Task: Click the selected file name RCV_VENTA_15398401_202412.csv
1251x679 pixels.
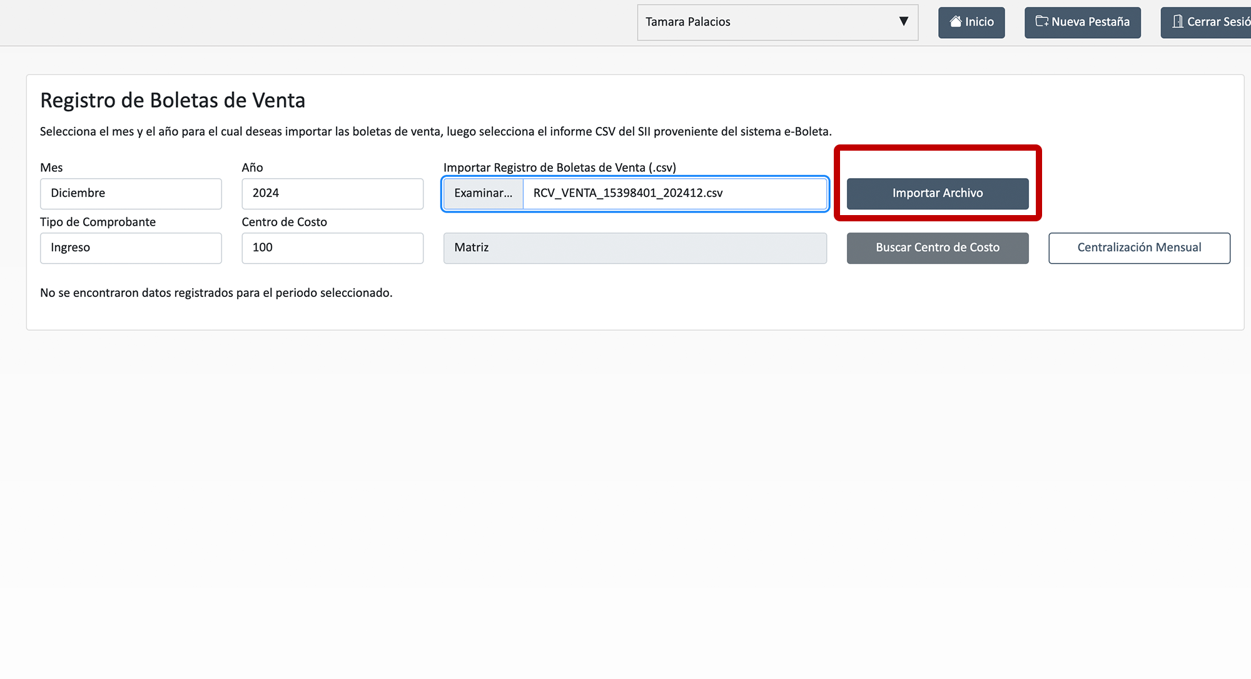Action: (628, 193)
